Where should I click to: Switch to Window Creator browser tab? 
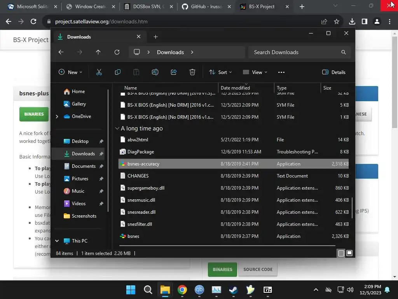point(90,7)
